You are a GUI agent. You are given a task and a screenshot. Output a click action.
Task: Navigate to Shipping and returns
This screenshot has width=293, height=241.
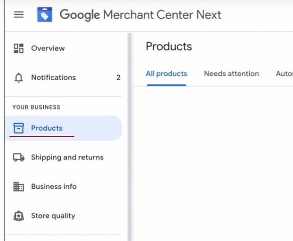tap(67, 157)
